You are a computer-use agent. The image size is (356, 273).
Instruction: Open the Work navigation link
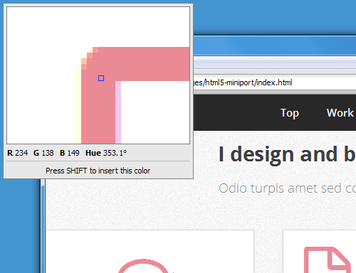point(340,113)
